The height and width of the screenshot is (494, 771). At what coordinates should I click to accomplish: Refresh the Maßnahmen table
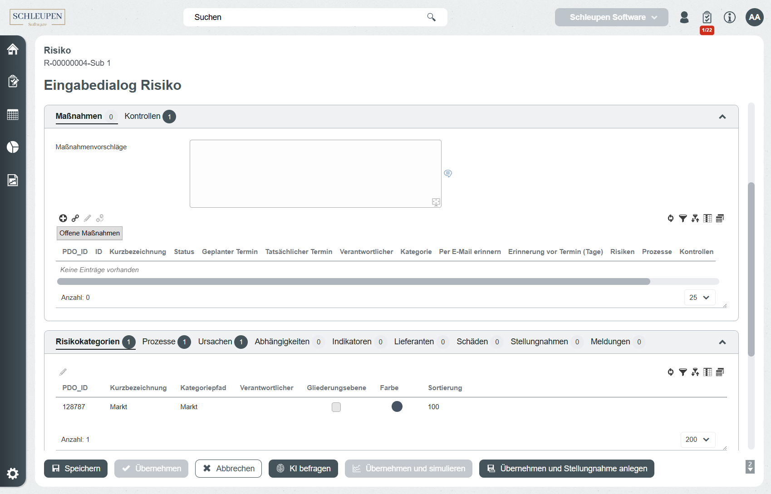pyautogui.click(x=670, y=219)
